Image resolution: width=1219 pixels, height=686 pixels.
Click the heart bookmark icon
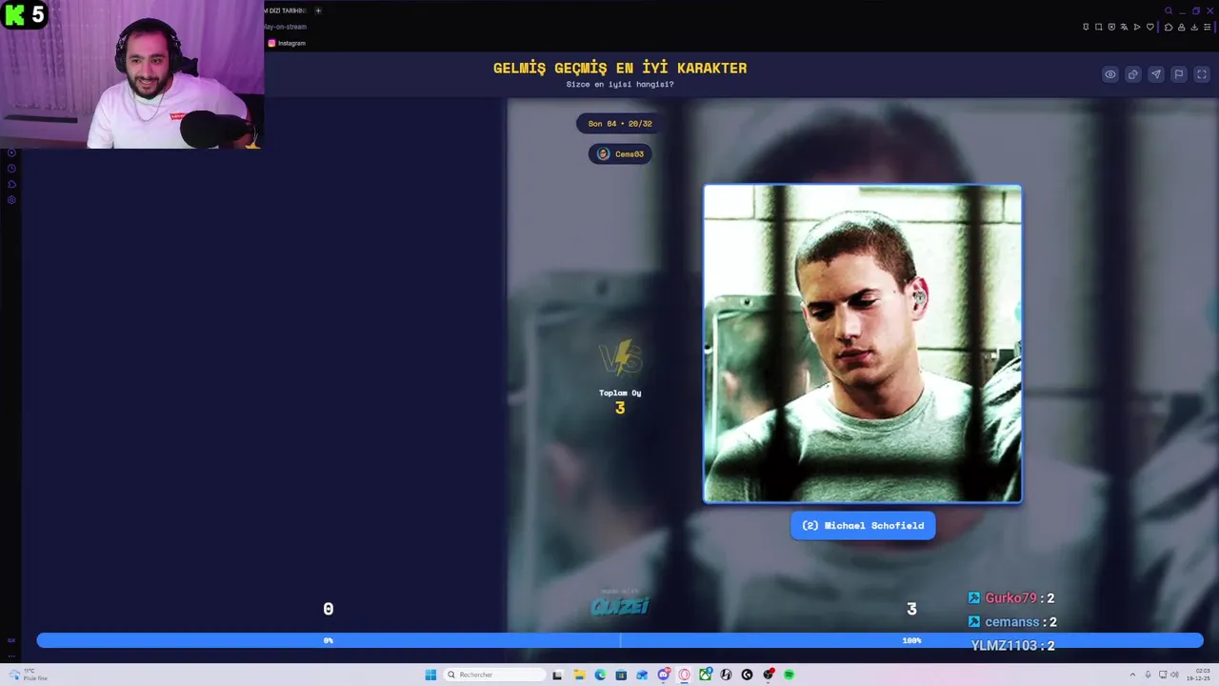(x=1150, y=27)
